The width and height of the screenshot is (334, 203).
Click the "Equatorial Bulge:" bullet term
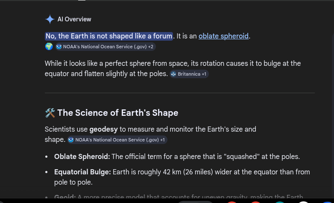coord(82,172)
